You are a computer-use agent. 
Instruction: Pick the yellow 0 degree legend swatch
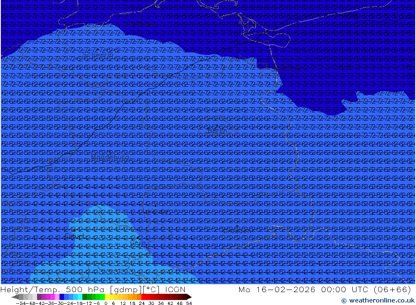[x=107, y=297]
